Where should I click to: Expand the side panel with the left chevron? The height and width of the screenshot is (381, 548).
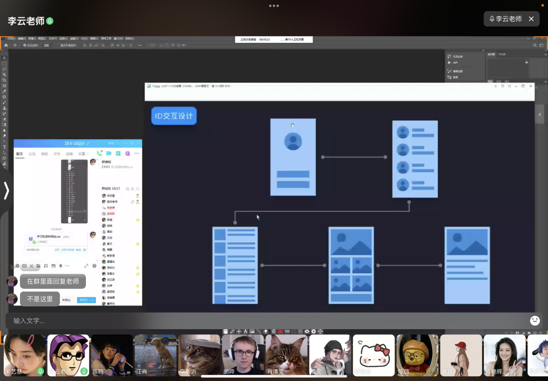6,190
